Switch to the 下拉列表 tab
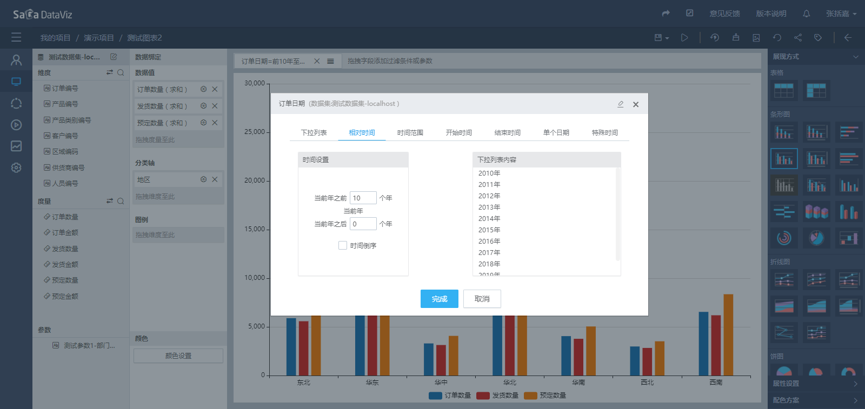The height and width of the screenshot is (409, 865). tap(314, 132)
